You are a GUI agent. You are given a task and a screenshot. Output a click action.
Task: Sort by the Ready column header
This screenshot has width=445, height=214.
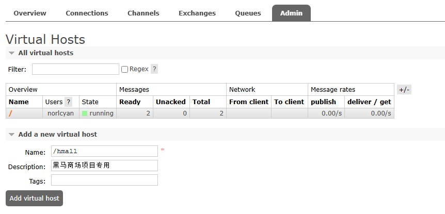point(130,102)
